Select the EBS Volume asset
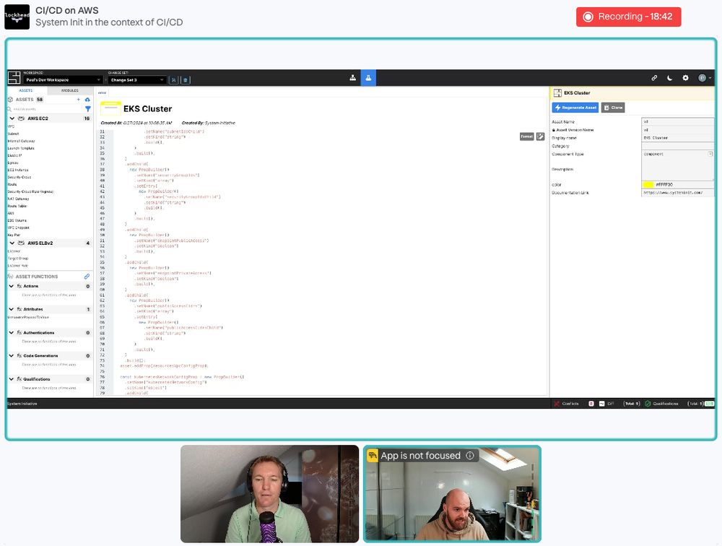Viewport: 722px width, 546px height. tap(17, 221)
